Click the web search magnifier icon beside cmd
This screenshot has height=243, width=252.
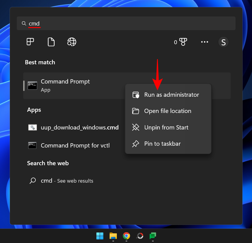click(33, 181)
